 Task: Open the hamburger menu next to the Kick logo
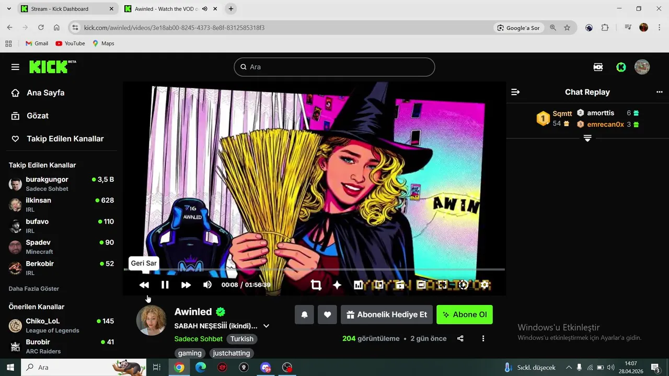[15, 67]
